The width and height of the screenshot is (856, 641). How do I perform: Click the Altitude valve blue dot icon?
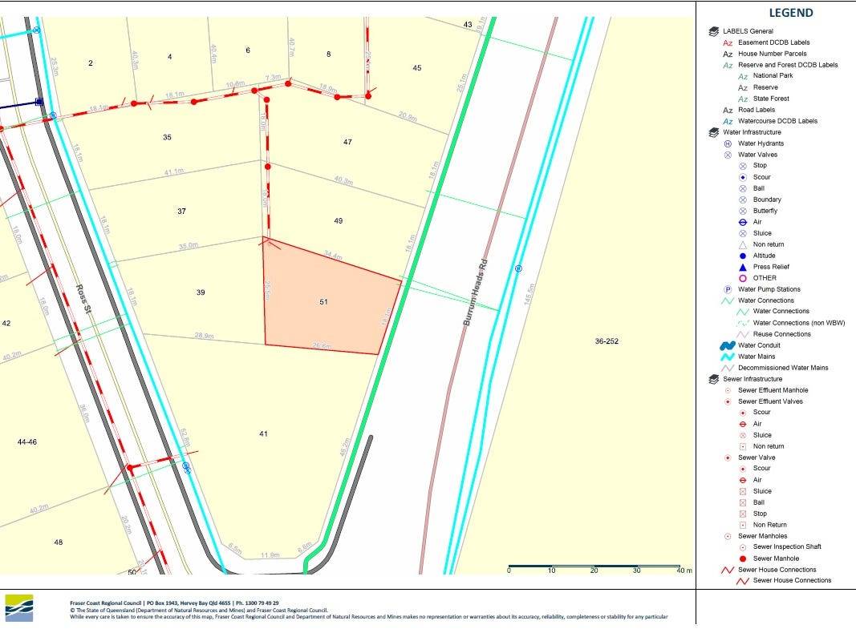click(743, 256)
